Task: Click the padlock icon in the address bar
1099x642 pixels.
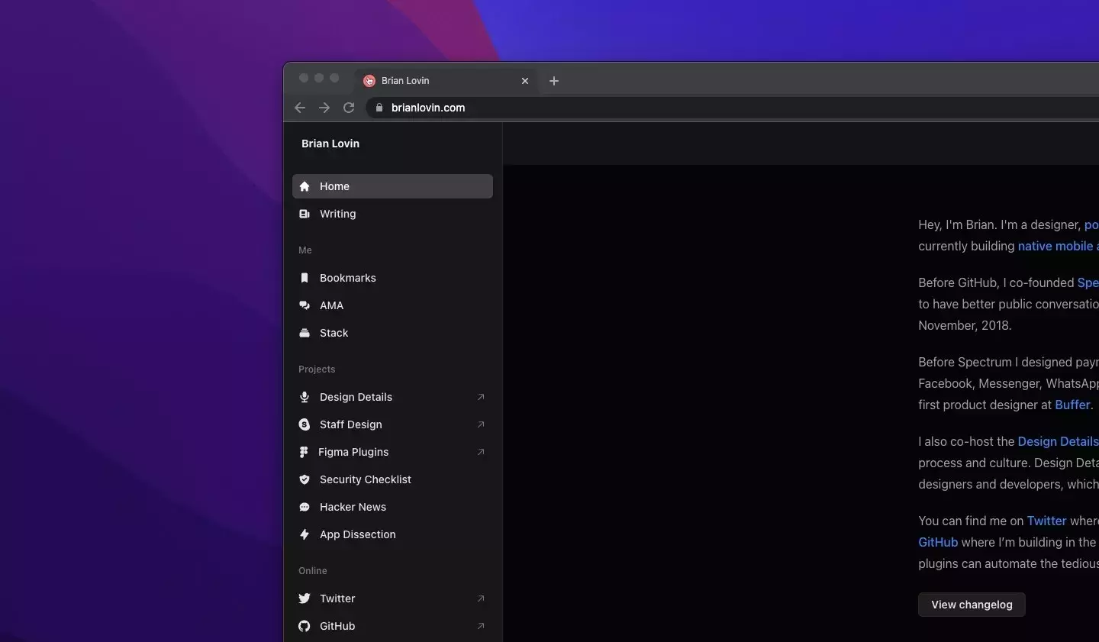Action: 379,108
